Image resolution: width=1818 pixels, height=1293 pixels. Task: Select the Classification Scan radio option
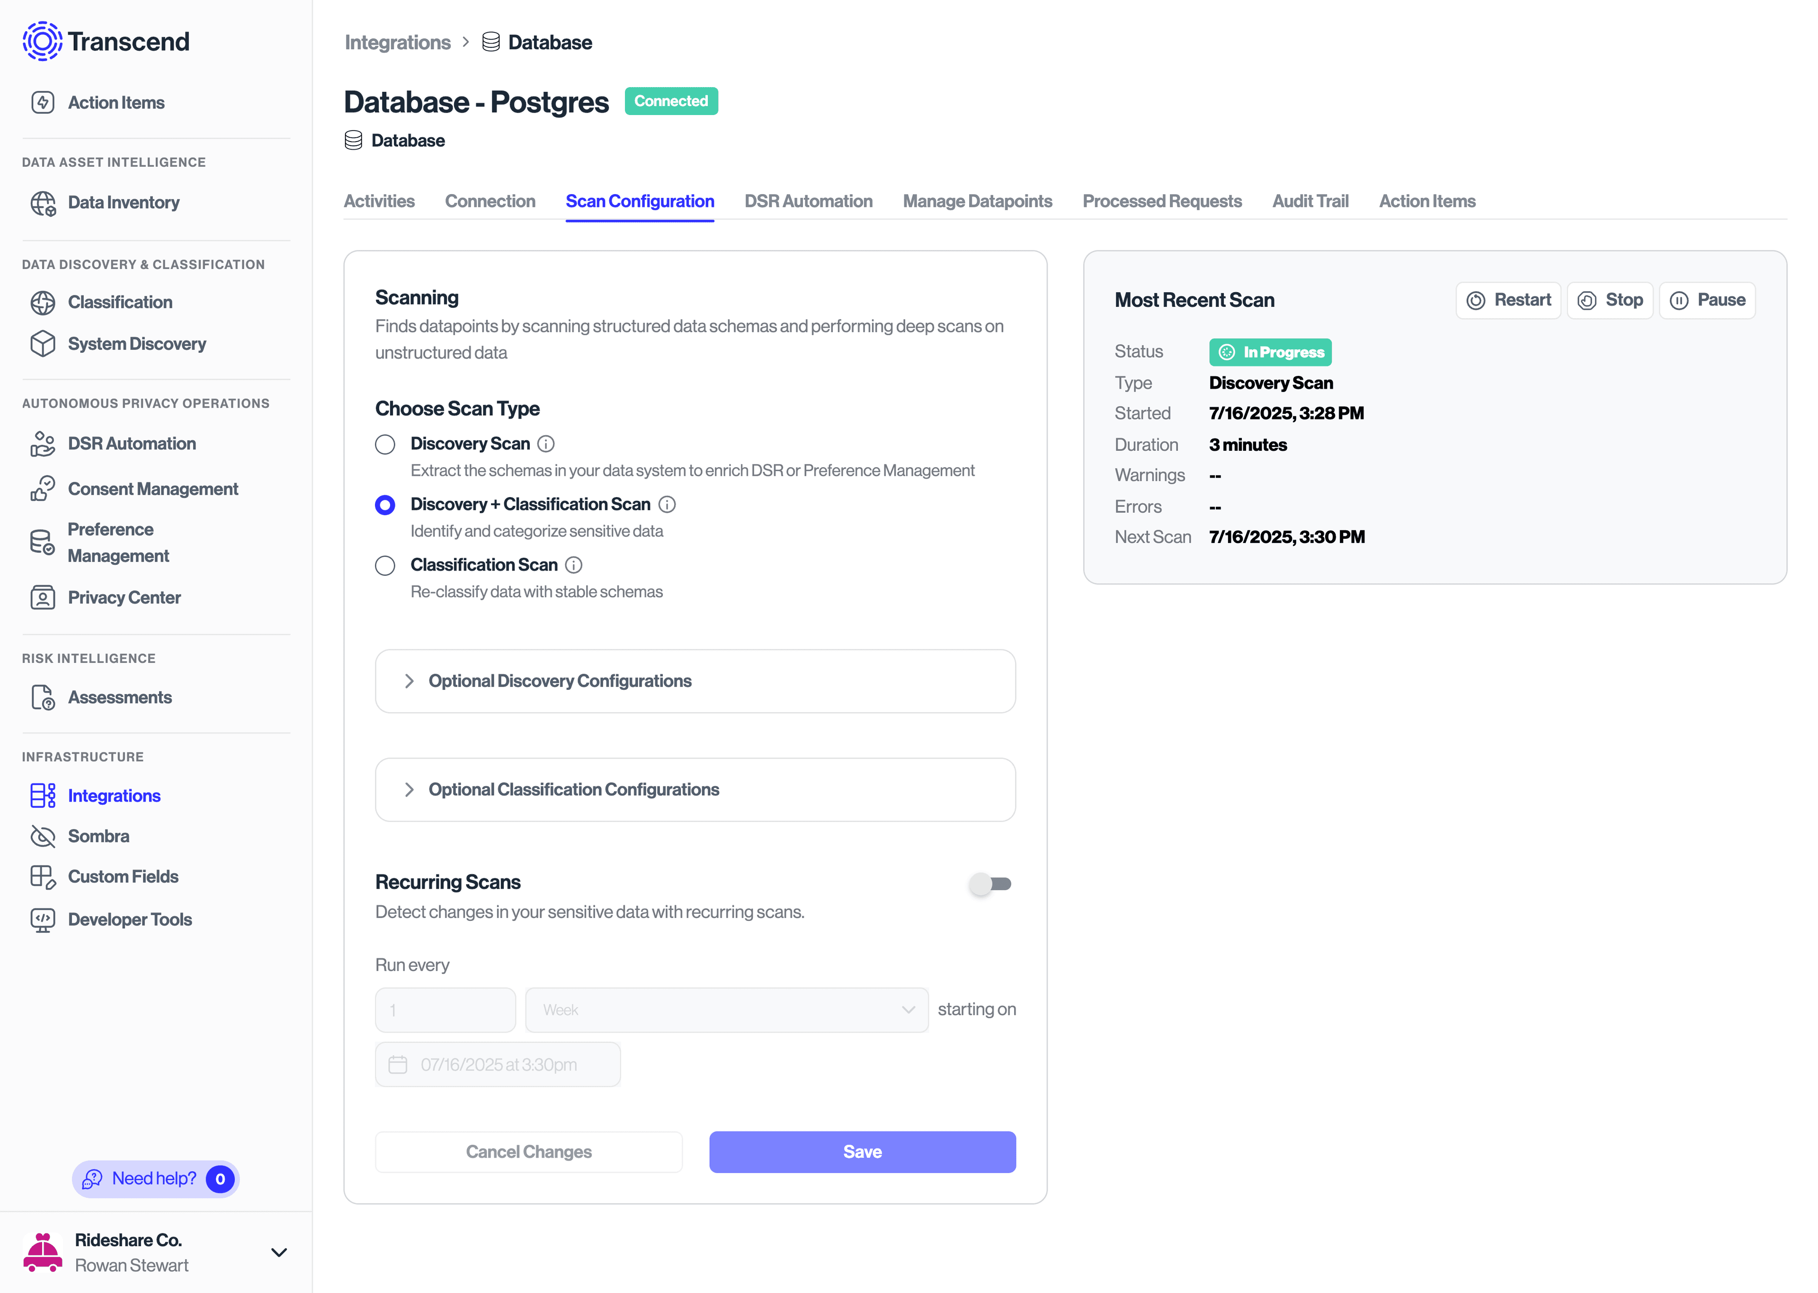385,565
